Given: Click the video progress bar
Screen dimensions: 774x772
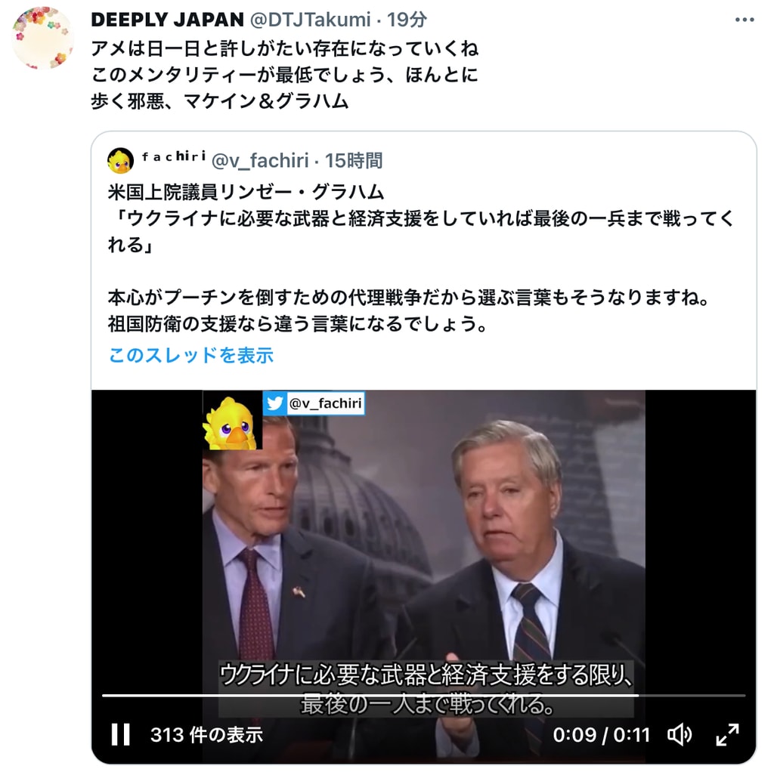Looking at the screenshot, I should coord(423,696).
